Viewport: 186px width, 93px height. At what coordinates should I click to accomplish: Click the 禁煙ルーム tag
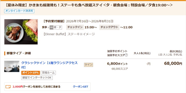tap(48, 73)
